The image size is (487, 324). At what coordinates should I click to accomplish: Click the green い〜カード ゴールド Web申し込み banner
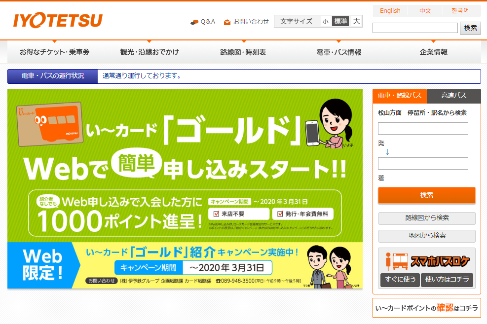coord(185,165)
